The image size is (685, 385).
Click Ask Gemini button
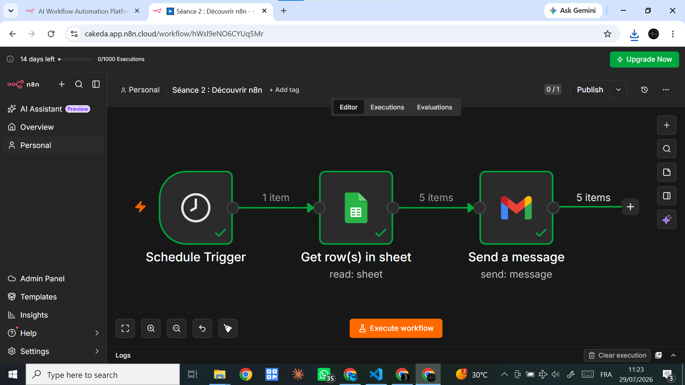573,11
